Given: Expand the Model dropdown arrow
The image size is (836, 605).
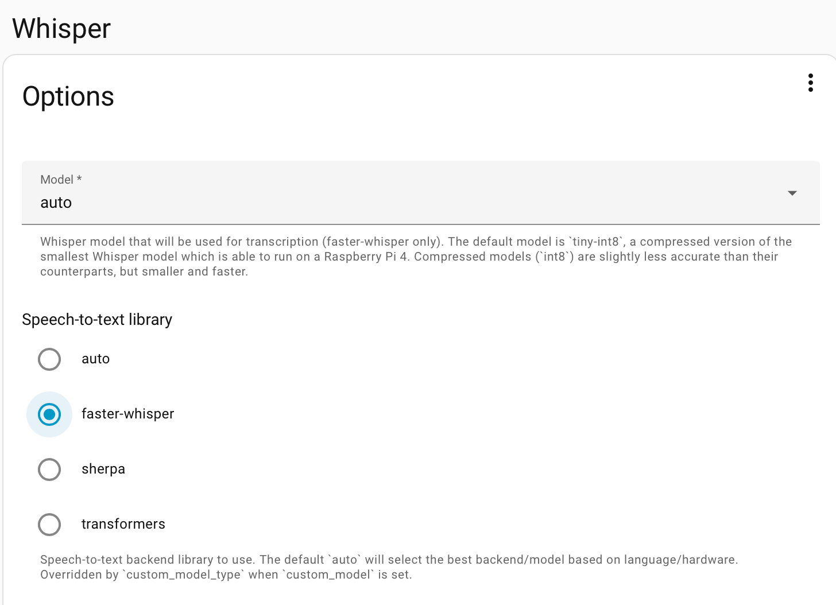Looking at the screenshot, I should click(792, 193).
